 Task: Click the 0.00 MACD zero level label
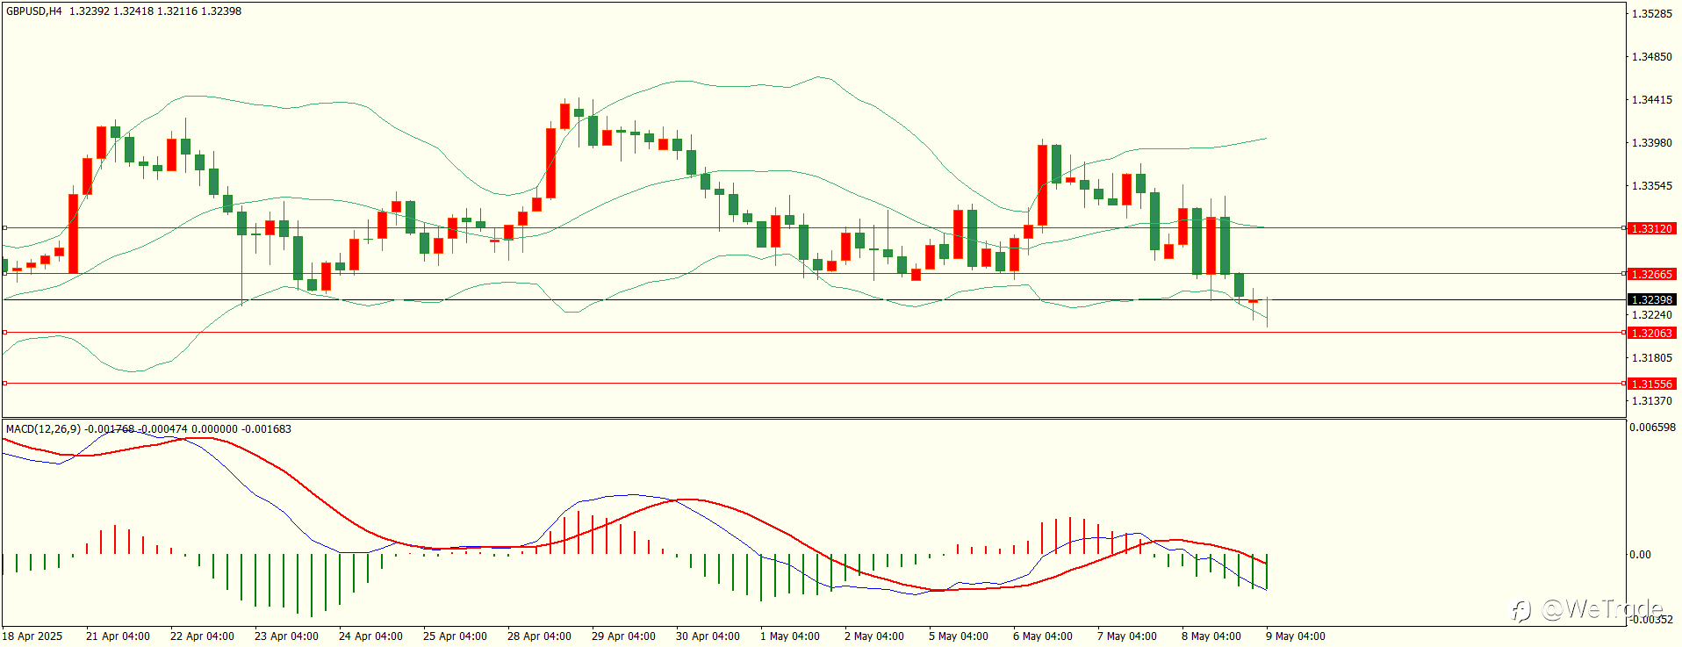[1640, 554]
